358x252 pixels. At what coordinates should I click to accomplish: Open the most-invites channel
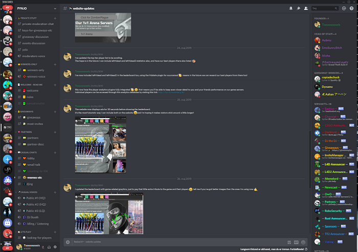coord(37,124)
